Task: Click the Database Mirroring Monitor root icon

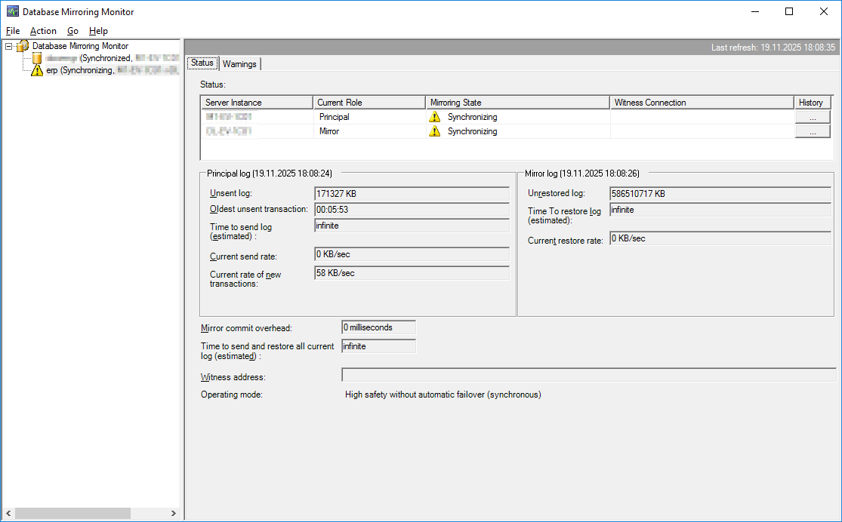Action: (x=23, y=46)
